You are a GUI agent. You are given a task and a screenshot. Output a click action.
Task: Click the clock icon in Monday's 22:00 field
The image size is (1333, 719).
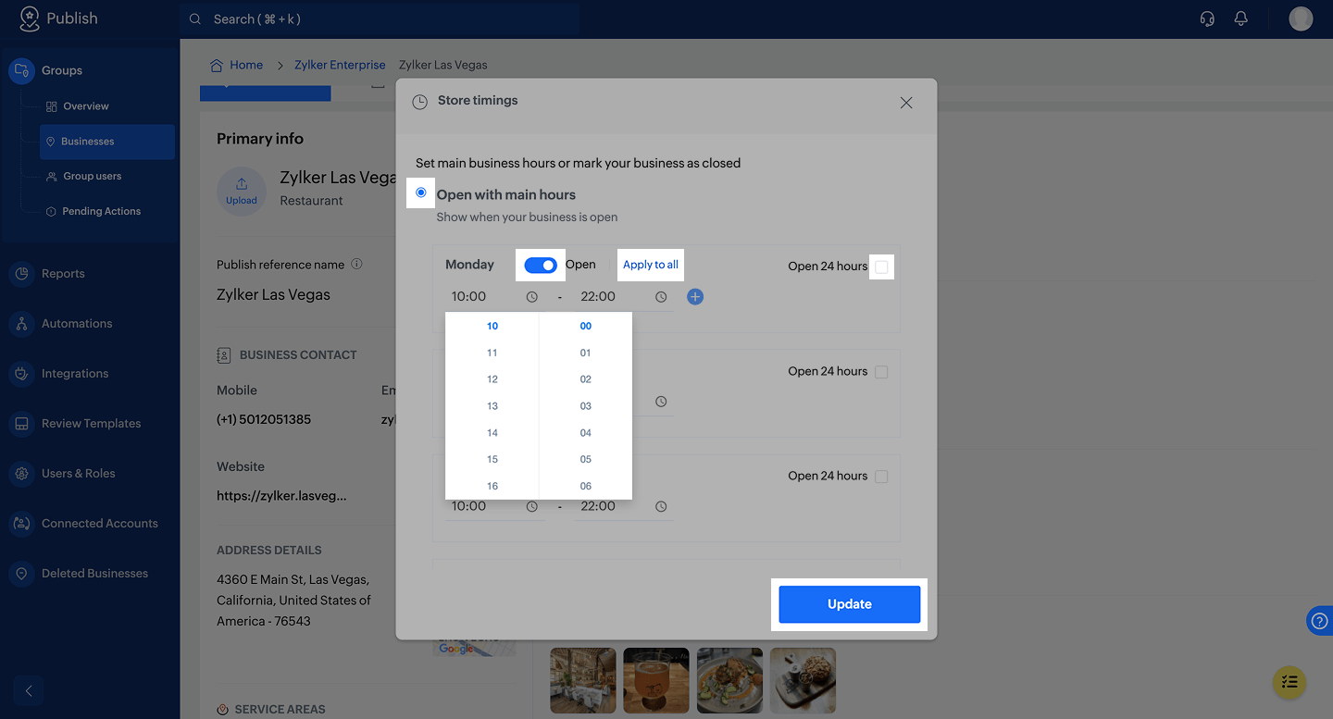point(661,297)
